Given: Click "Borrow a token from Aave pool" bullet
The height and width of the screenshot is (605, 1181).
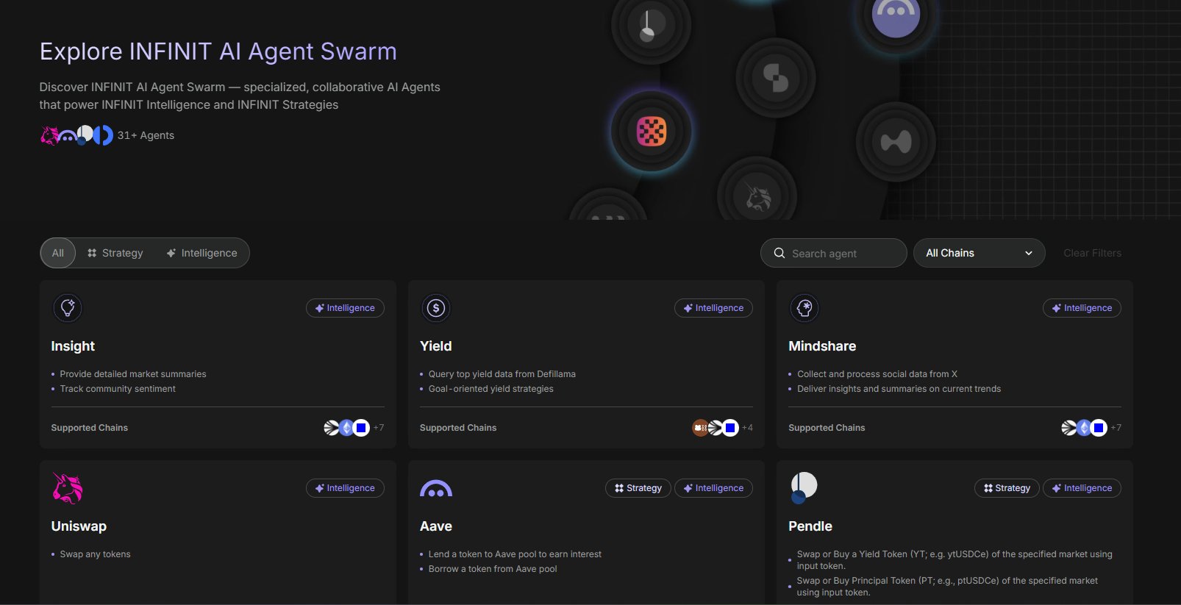Looking at the screenshot, I should coord(493,569).
